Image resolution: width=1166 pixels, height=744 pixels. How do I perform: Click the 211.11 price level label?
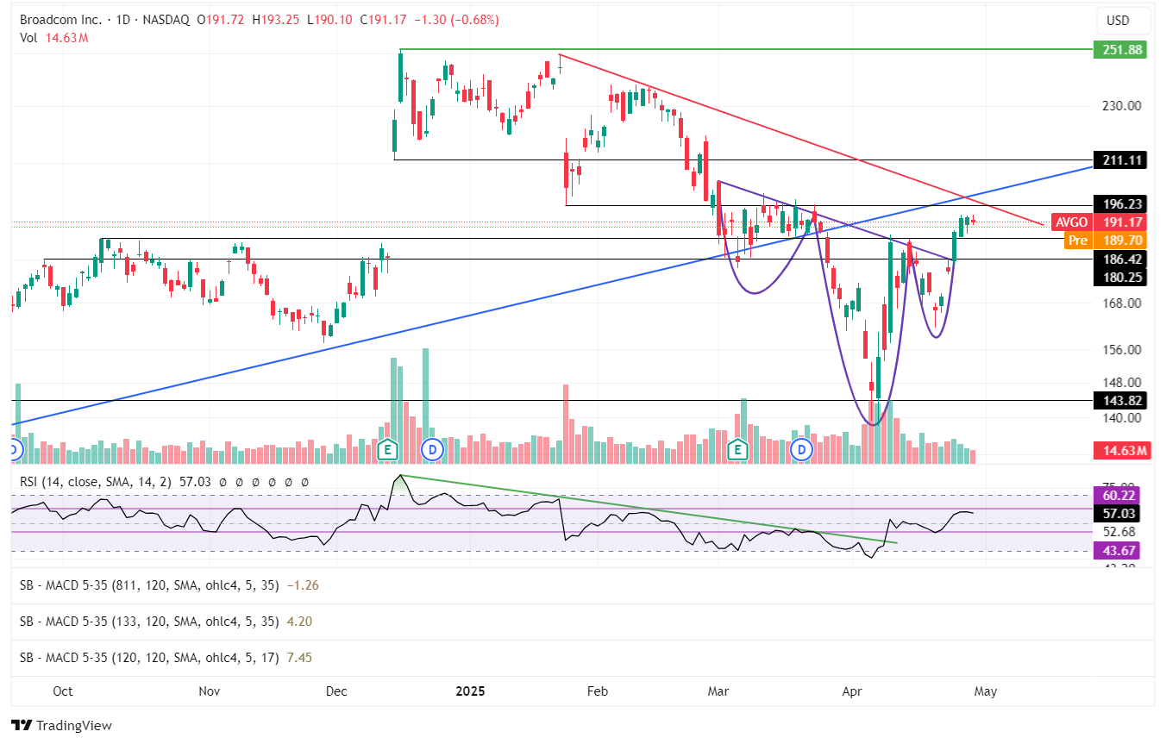(x=1119, y=159)
